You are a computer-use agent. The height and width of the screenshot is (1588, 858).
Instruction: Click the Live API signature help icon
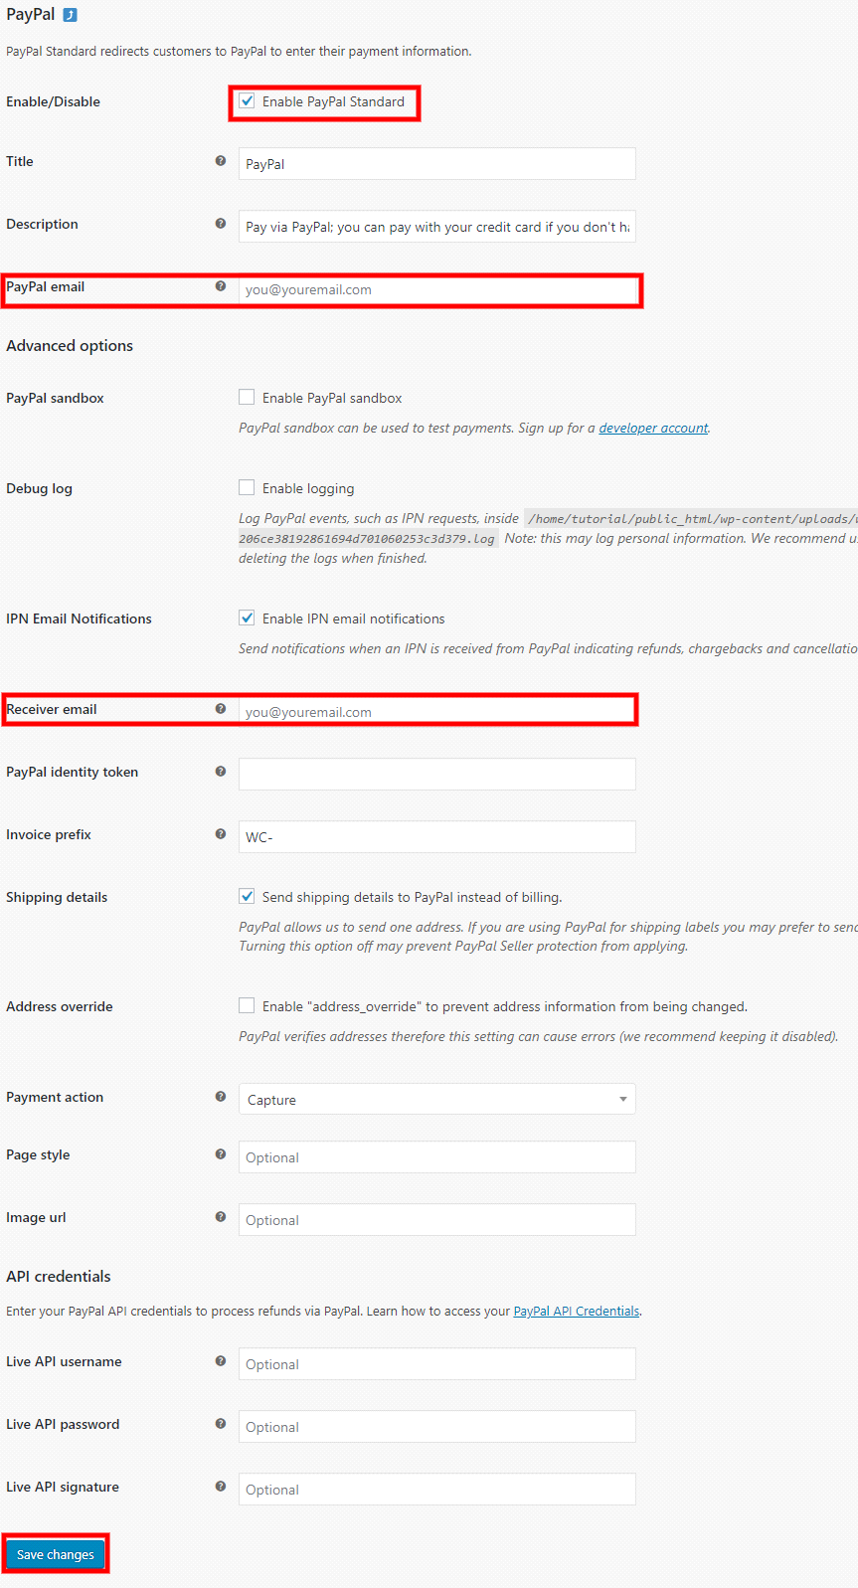pyautogui.click(x=221, y=1486)
